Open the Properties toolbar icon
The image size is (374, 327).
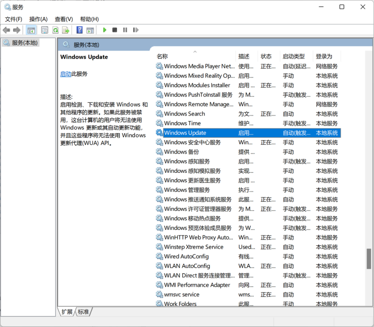[44, 30]
